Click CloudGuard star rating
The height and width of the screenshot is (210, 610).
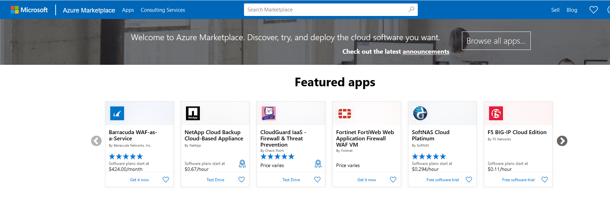(x=277, y=157)
